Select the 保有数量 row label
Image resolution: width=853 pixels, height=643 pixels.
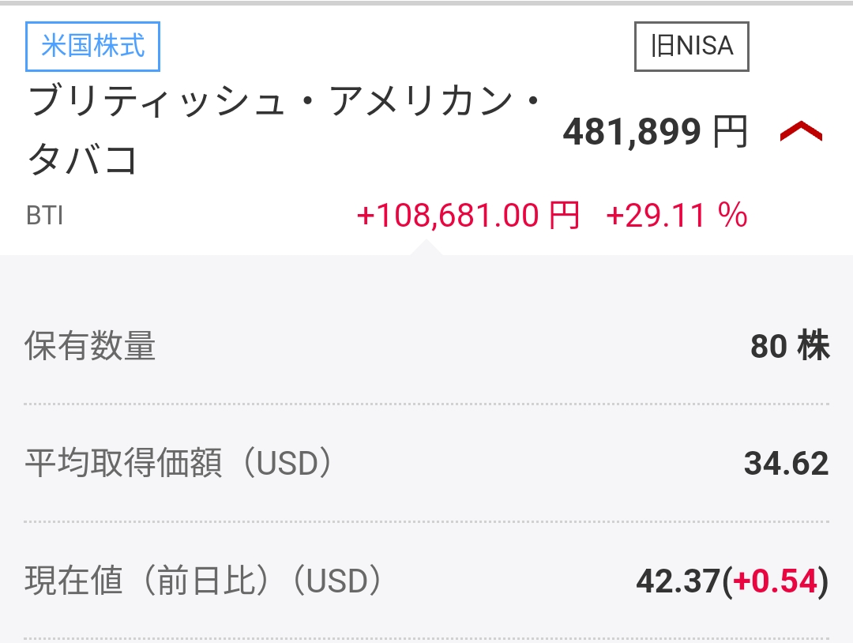(x=90, y=346)
